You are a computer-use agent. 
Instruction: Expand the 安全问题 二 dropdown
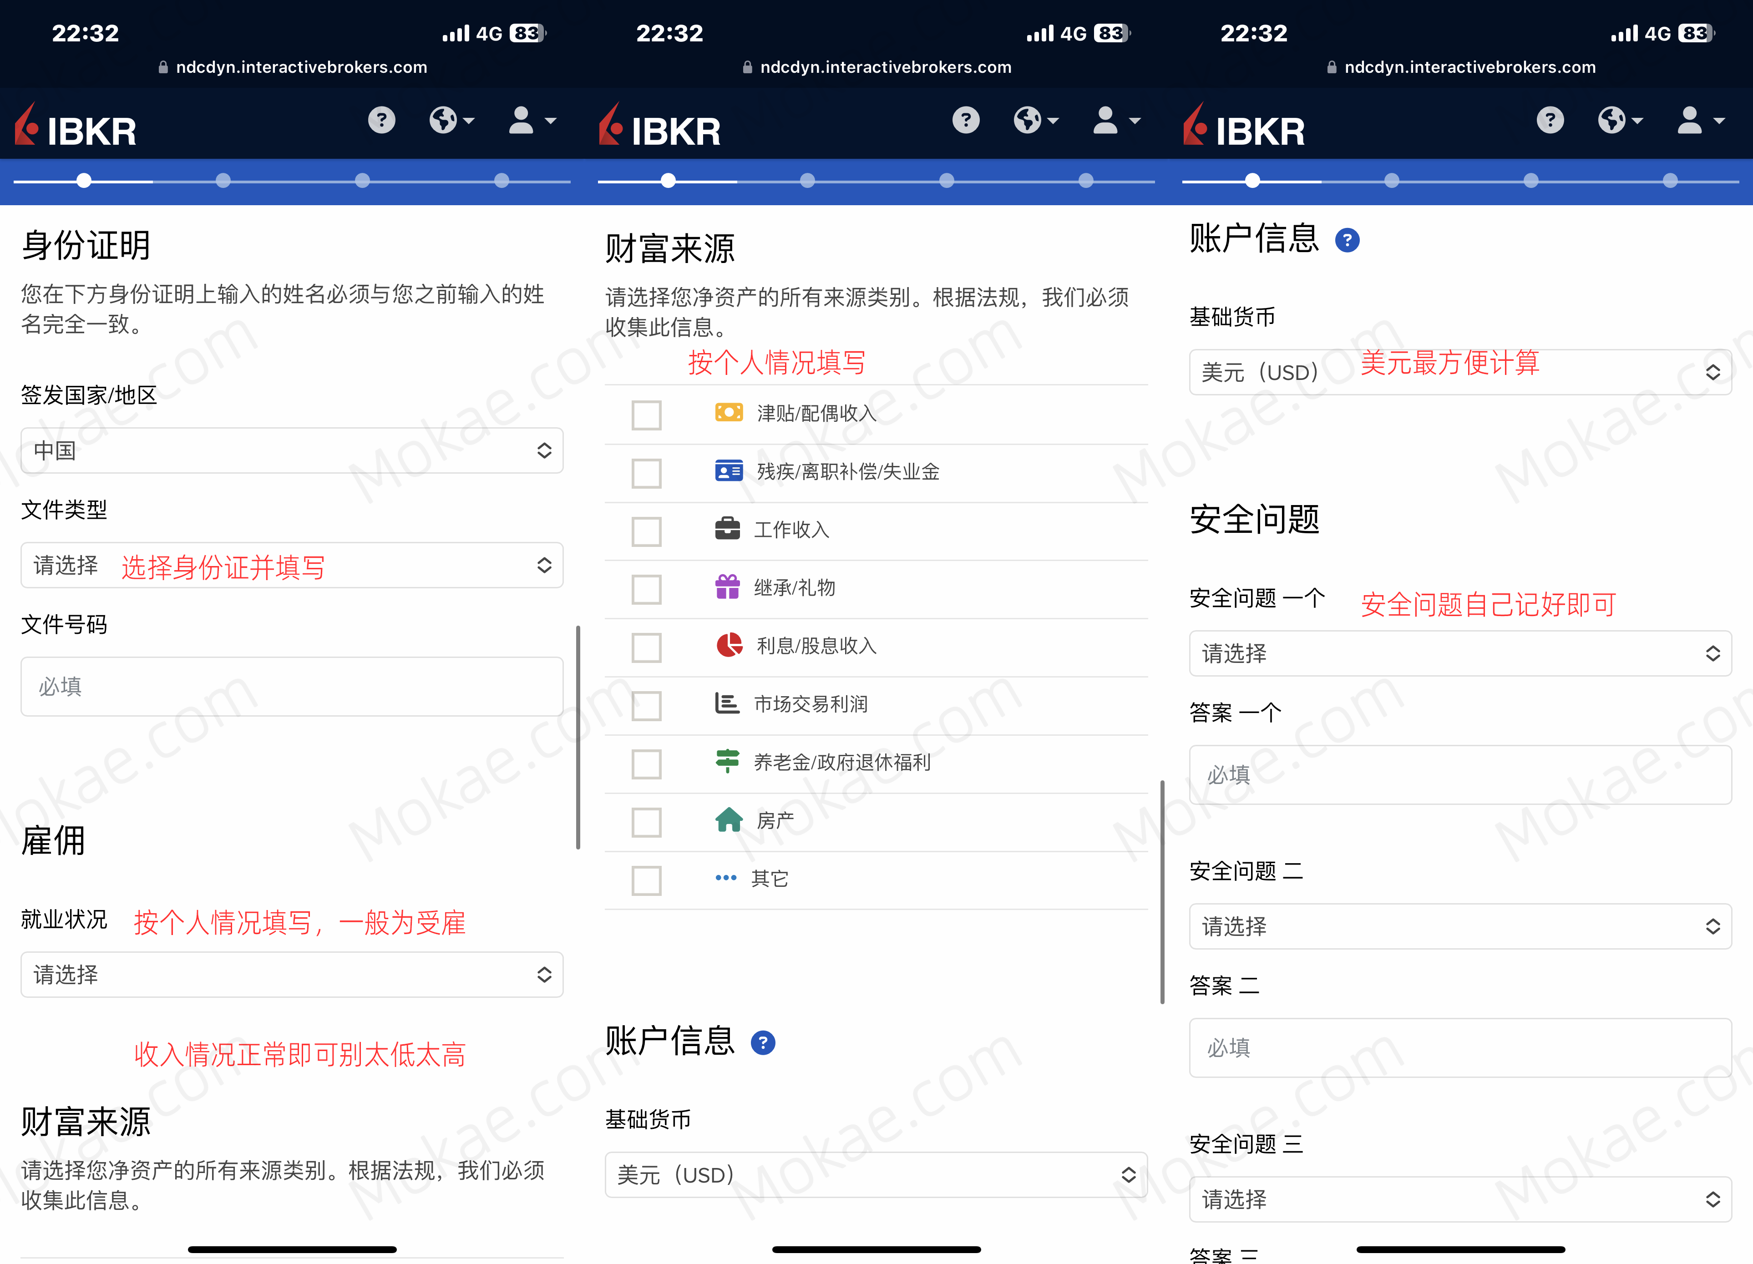pyautogui.click(x=1461, y=925)
